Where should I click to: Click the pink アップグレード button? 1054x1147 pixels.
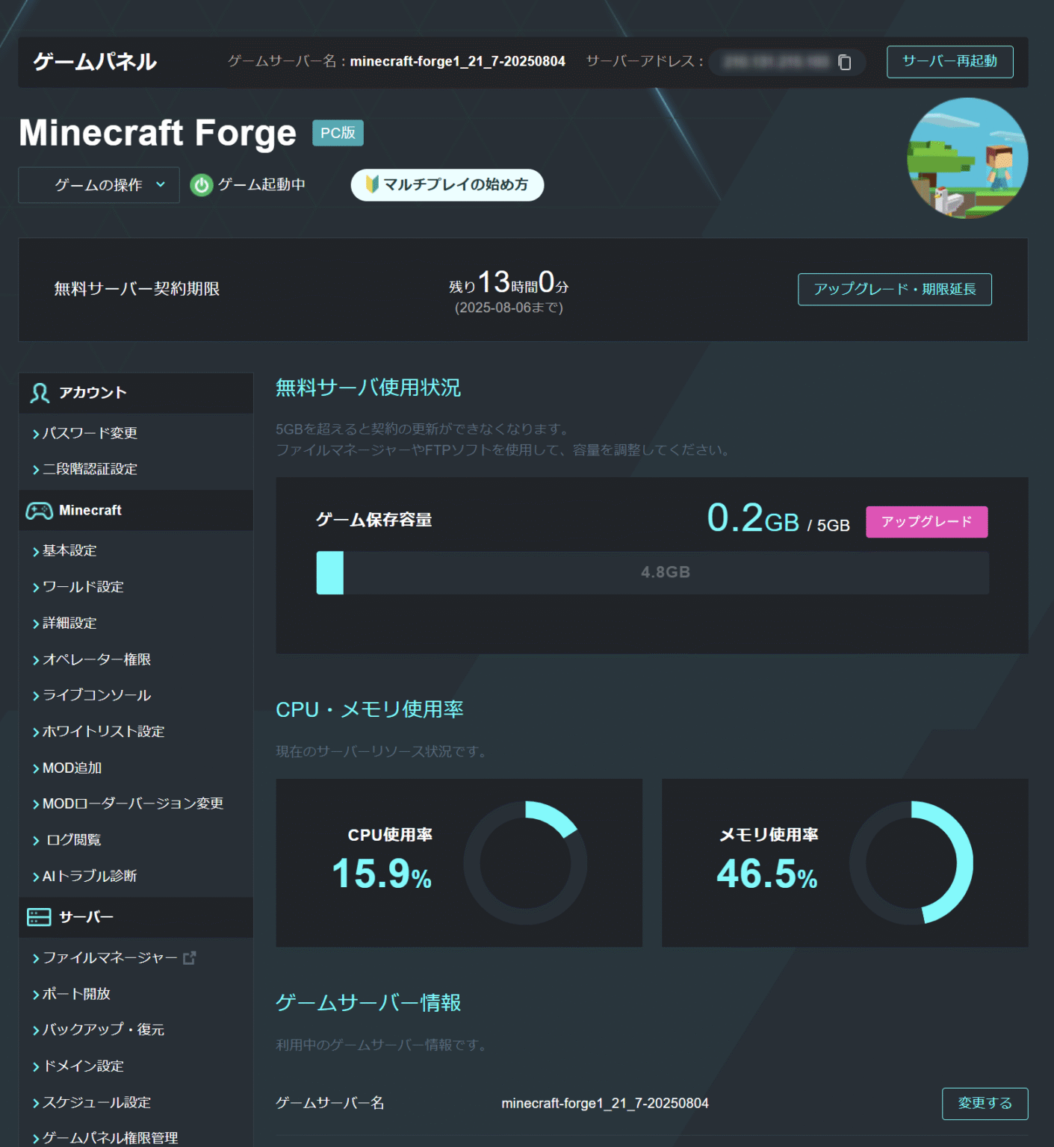coord(926,521)
